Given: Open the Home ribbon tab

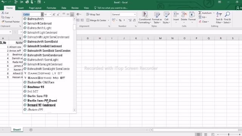Looking at the screenshot, I should click(x=9, y=8).
